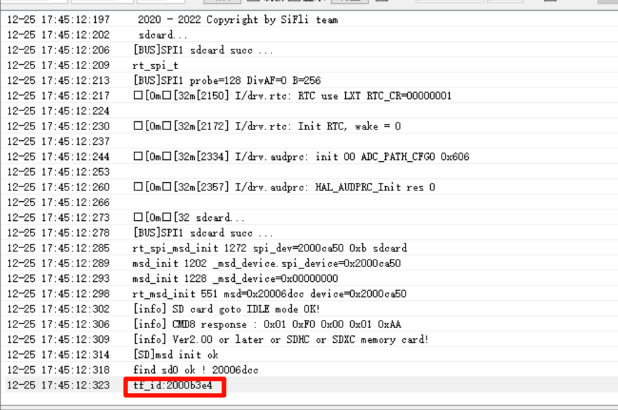Click the highlighted tf_id:2000b3e4 text
The width and height of the screenshot is (618, 410).
pos(173,385)
